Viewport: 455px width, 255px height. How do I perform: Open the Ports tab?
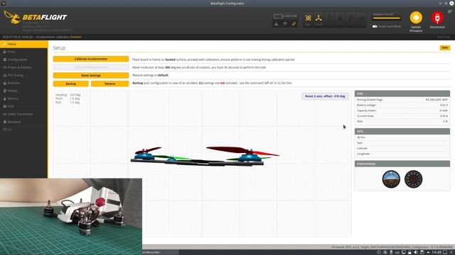tap(23, 52)
